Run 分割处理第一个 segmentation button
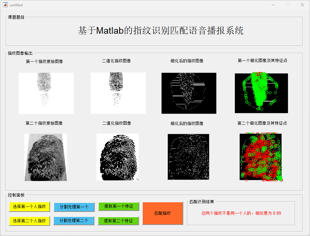This screenshot has width=310, height=236. click(74, 207)
